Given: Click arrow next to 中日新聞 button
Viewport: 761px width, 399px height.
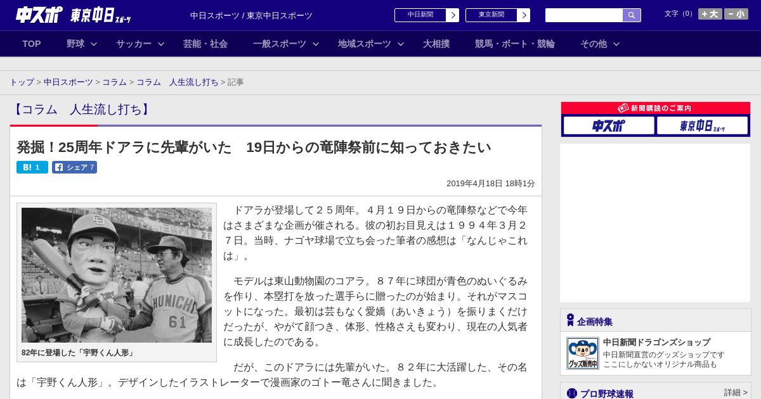Looking at the screenshot, I should (x=453, y=15).
